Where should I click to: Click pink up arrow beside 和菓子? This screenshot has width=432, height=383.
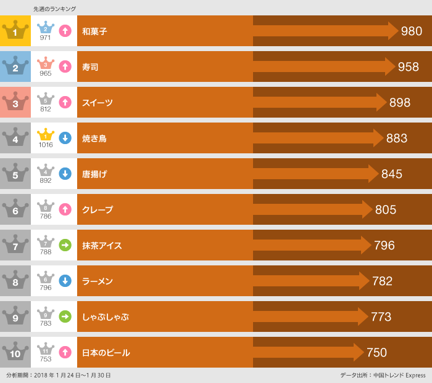pos(65,31)
